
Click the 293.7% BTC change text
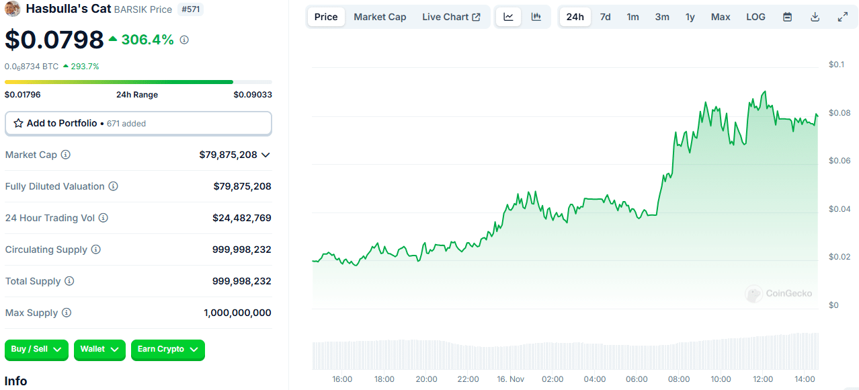pyautogui.click(x=85, y=67)
